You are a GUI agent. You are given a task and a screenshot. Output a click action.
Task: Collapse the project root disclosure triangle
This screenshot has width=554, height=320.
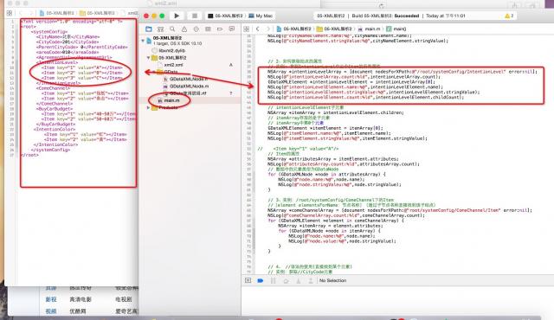coord(143,41)
